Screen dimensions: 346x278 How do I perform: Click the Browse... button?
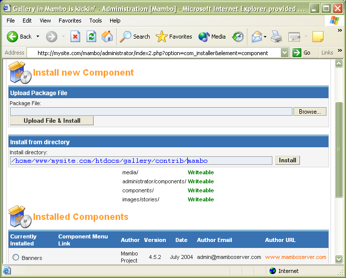pyautogui.click(x=310, y=112)
